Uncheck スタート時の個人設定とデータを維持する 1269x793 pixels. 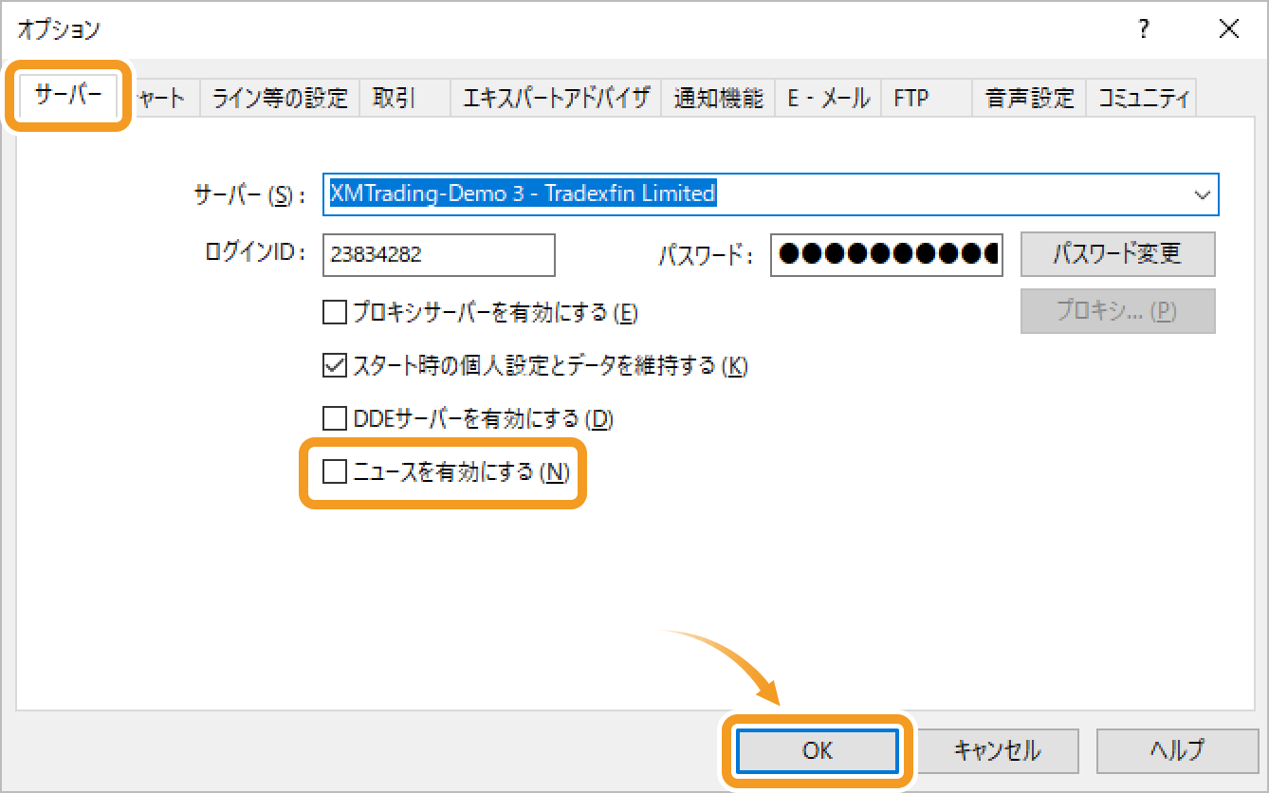[x=335, y=365]
